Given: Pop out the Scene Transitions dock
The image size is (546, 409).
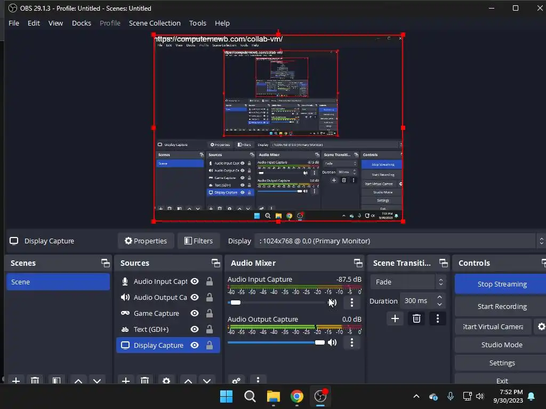Looking at the screenshot, I should pos(443,263).
